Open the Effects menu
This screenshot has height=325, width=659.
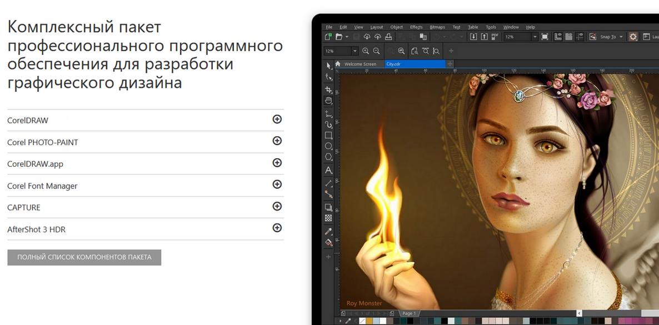(417, 27)
